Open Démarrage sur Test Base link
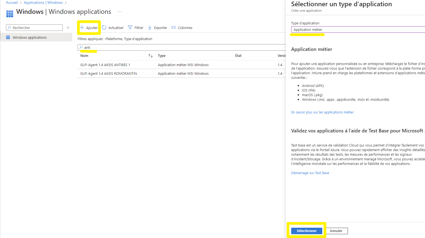This screenshot has height=238, width=425. (310, 173)
